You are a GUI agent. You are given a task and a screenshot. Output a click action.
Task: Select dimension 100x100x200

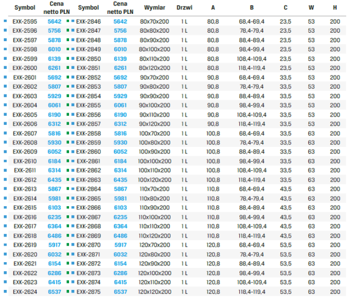(x=155, y=161)
